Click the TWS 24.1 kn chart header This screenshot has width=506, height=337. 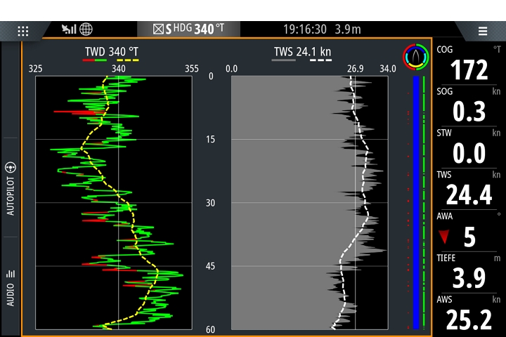pyautogui.click(x=302, y=51)
